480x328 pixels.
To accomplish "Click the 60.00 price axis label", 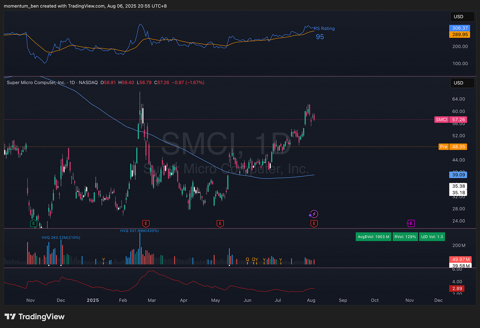I will tap(459, 111).
